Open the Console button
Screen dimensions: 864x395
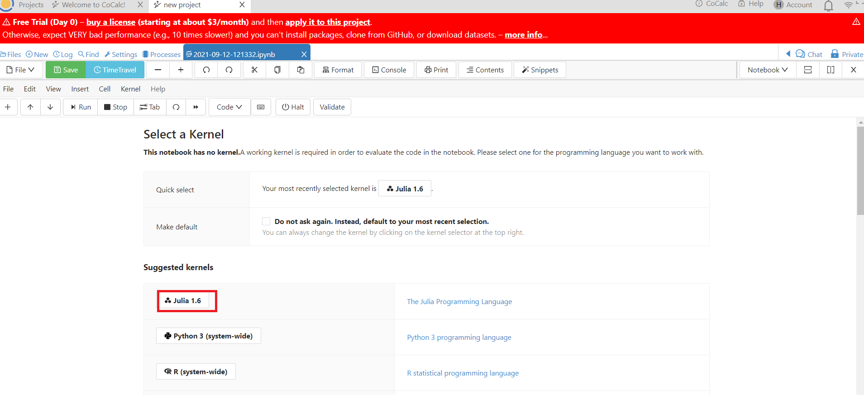(389, 70)
